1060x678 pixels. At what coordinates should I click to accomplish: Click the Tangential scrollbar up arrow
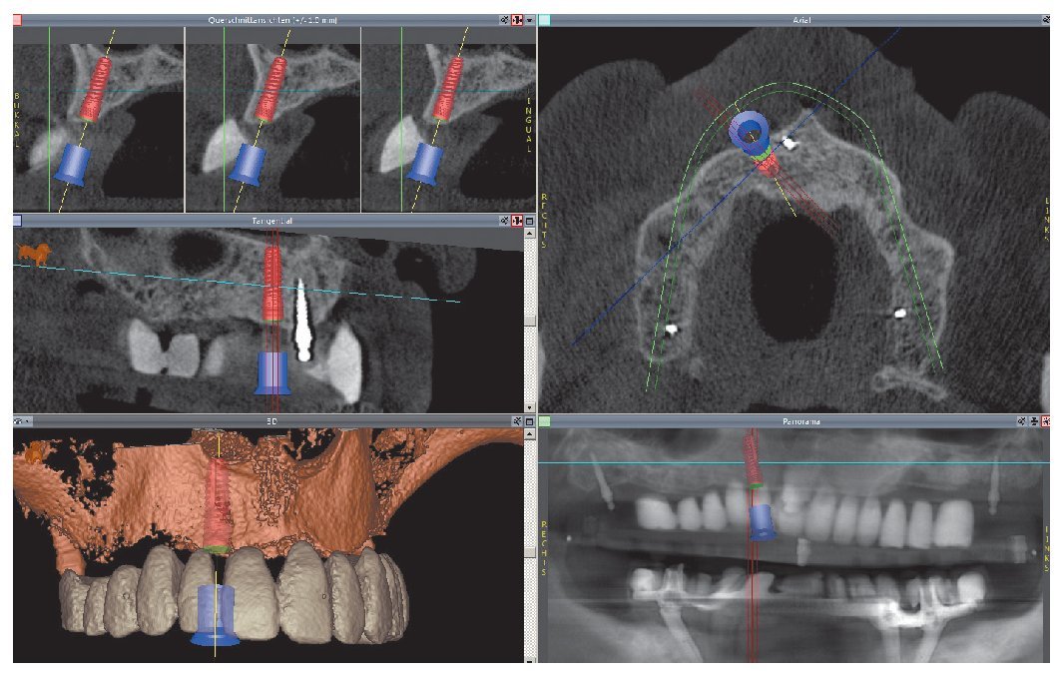click(x=530, y=234)
